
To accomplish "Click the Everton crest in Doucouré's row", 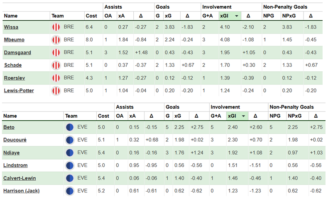I will (x=70, y=140).
